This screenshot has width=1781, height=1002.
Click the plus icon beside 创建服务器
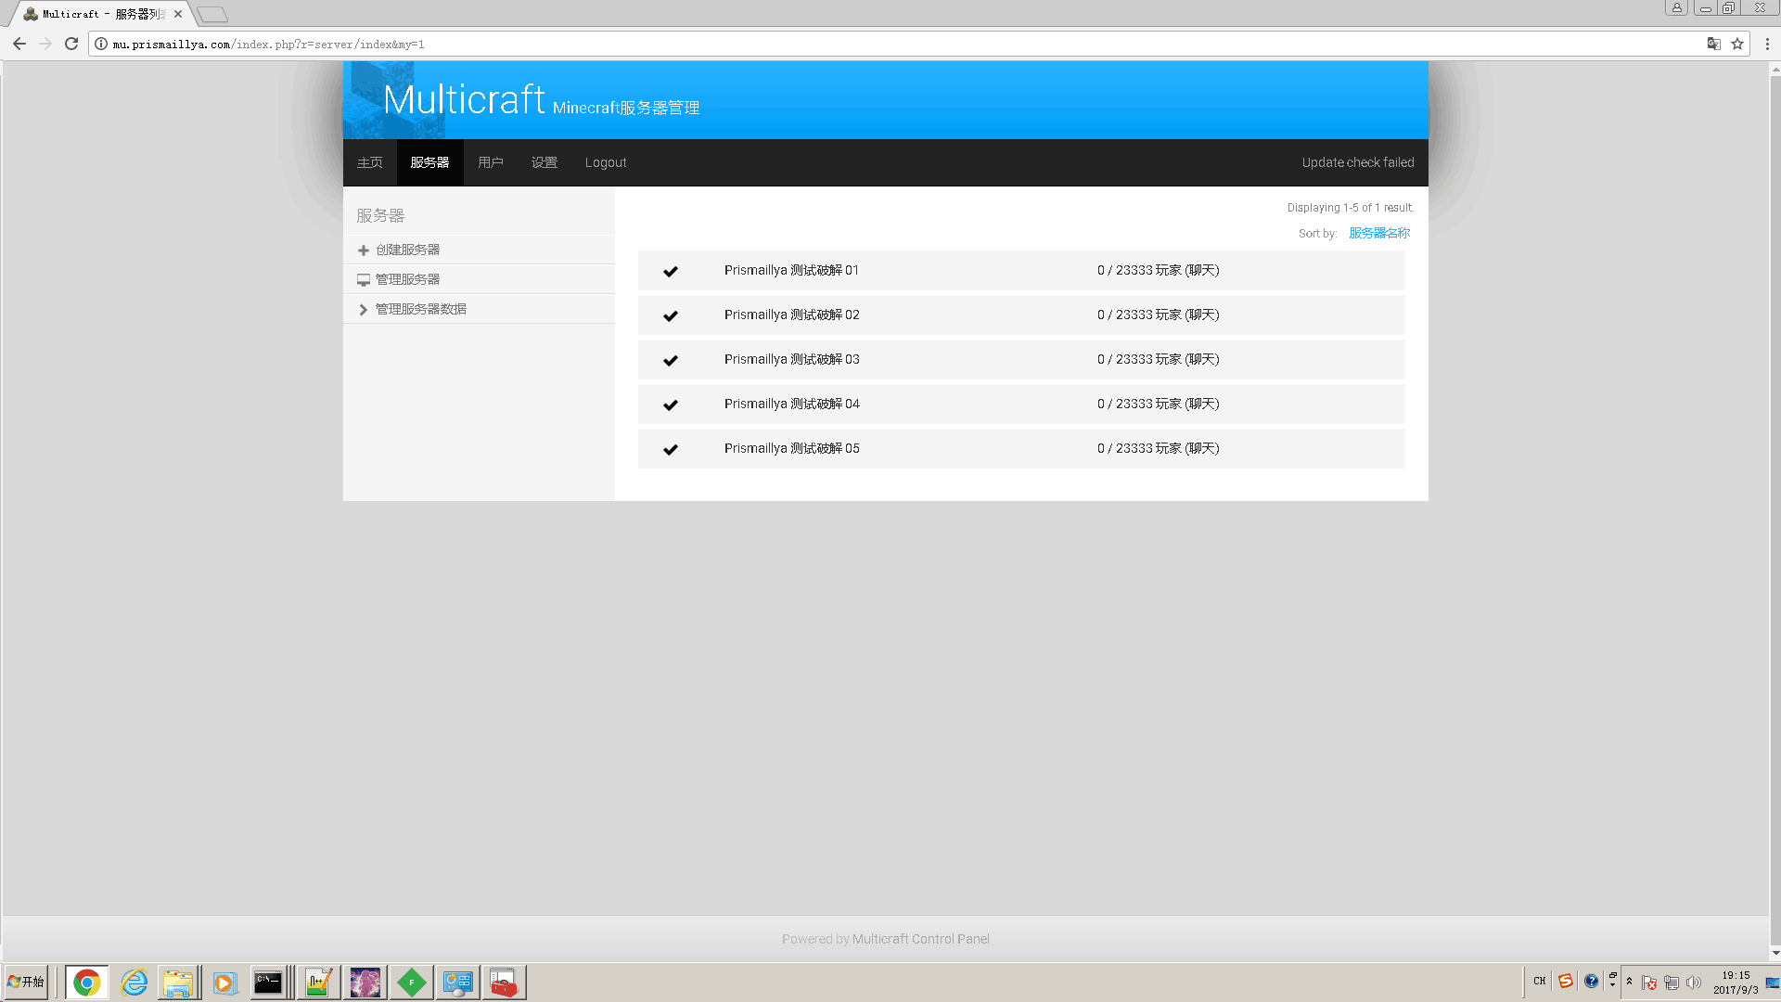(364, 250)
